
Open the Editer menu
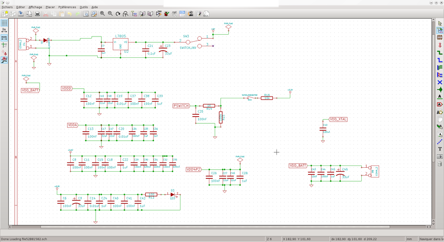tap(21, 7)
